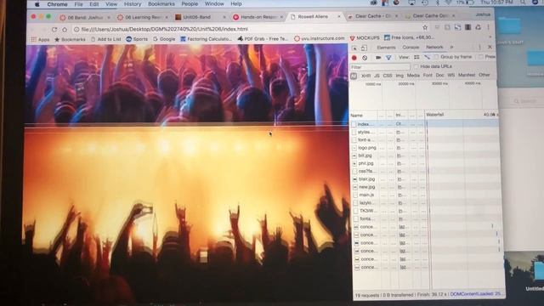The width and height of the screenshot is (544, 306).
Task: Enable the Preserve log checkbox
Action: (481, 57)
